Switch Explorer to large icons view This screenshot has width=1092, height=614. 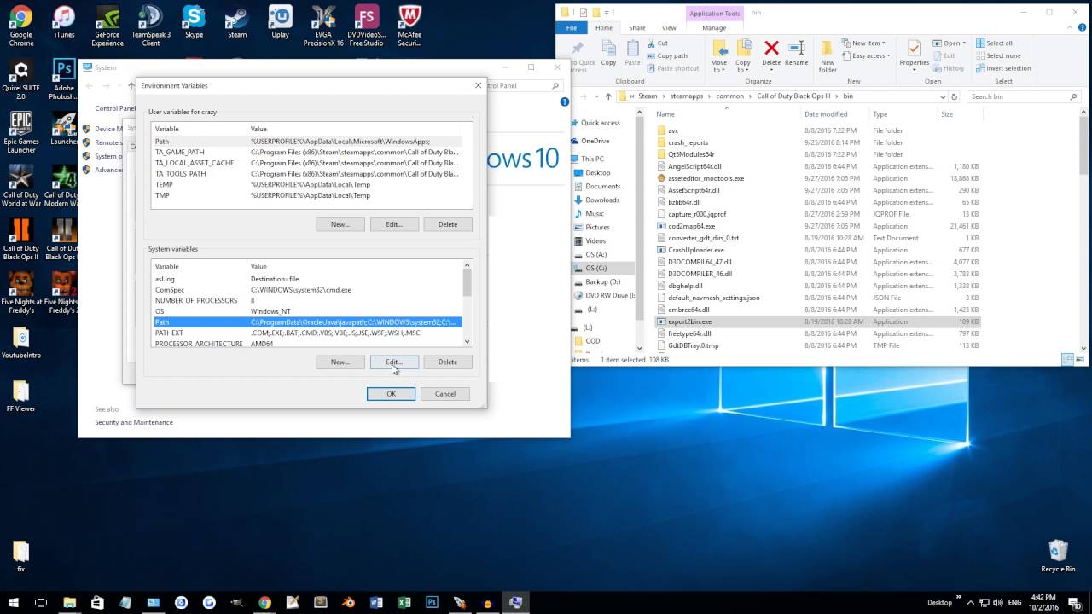click(x=1080, y=360)
